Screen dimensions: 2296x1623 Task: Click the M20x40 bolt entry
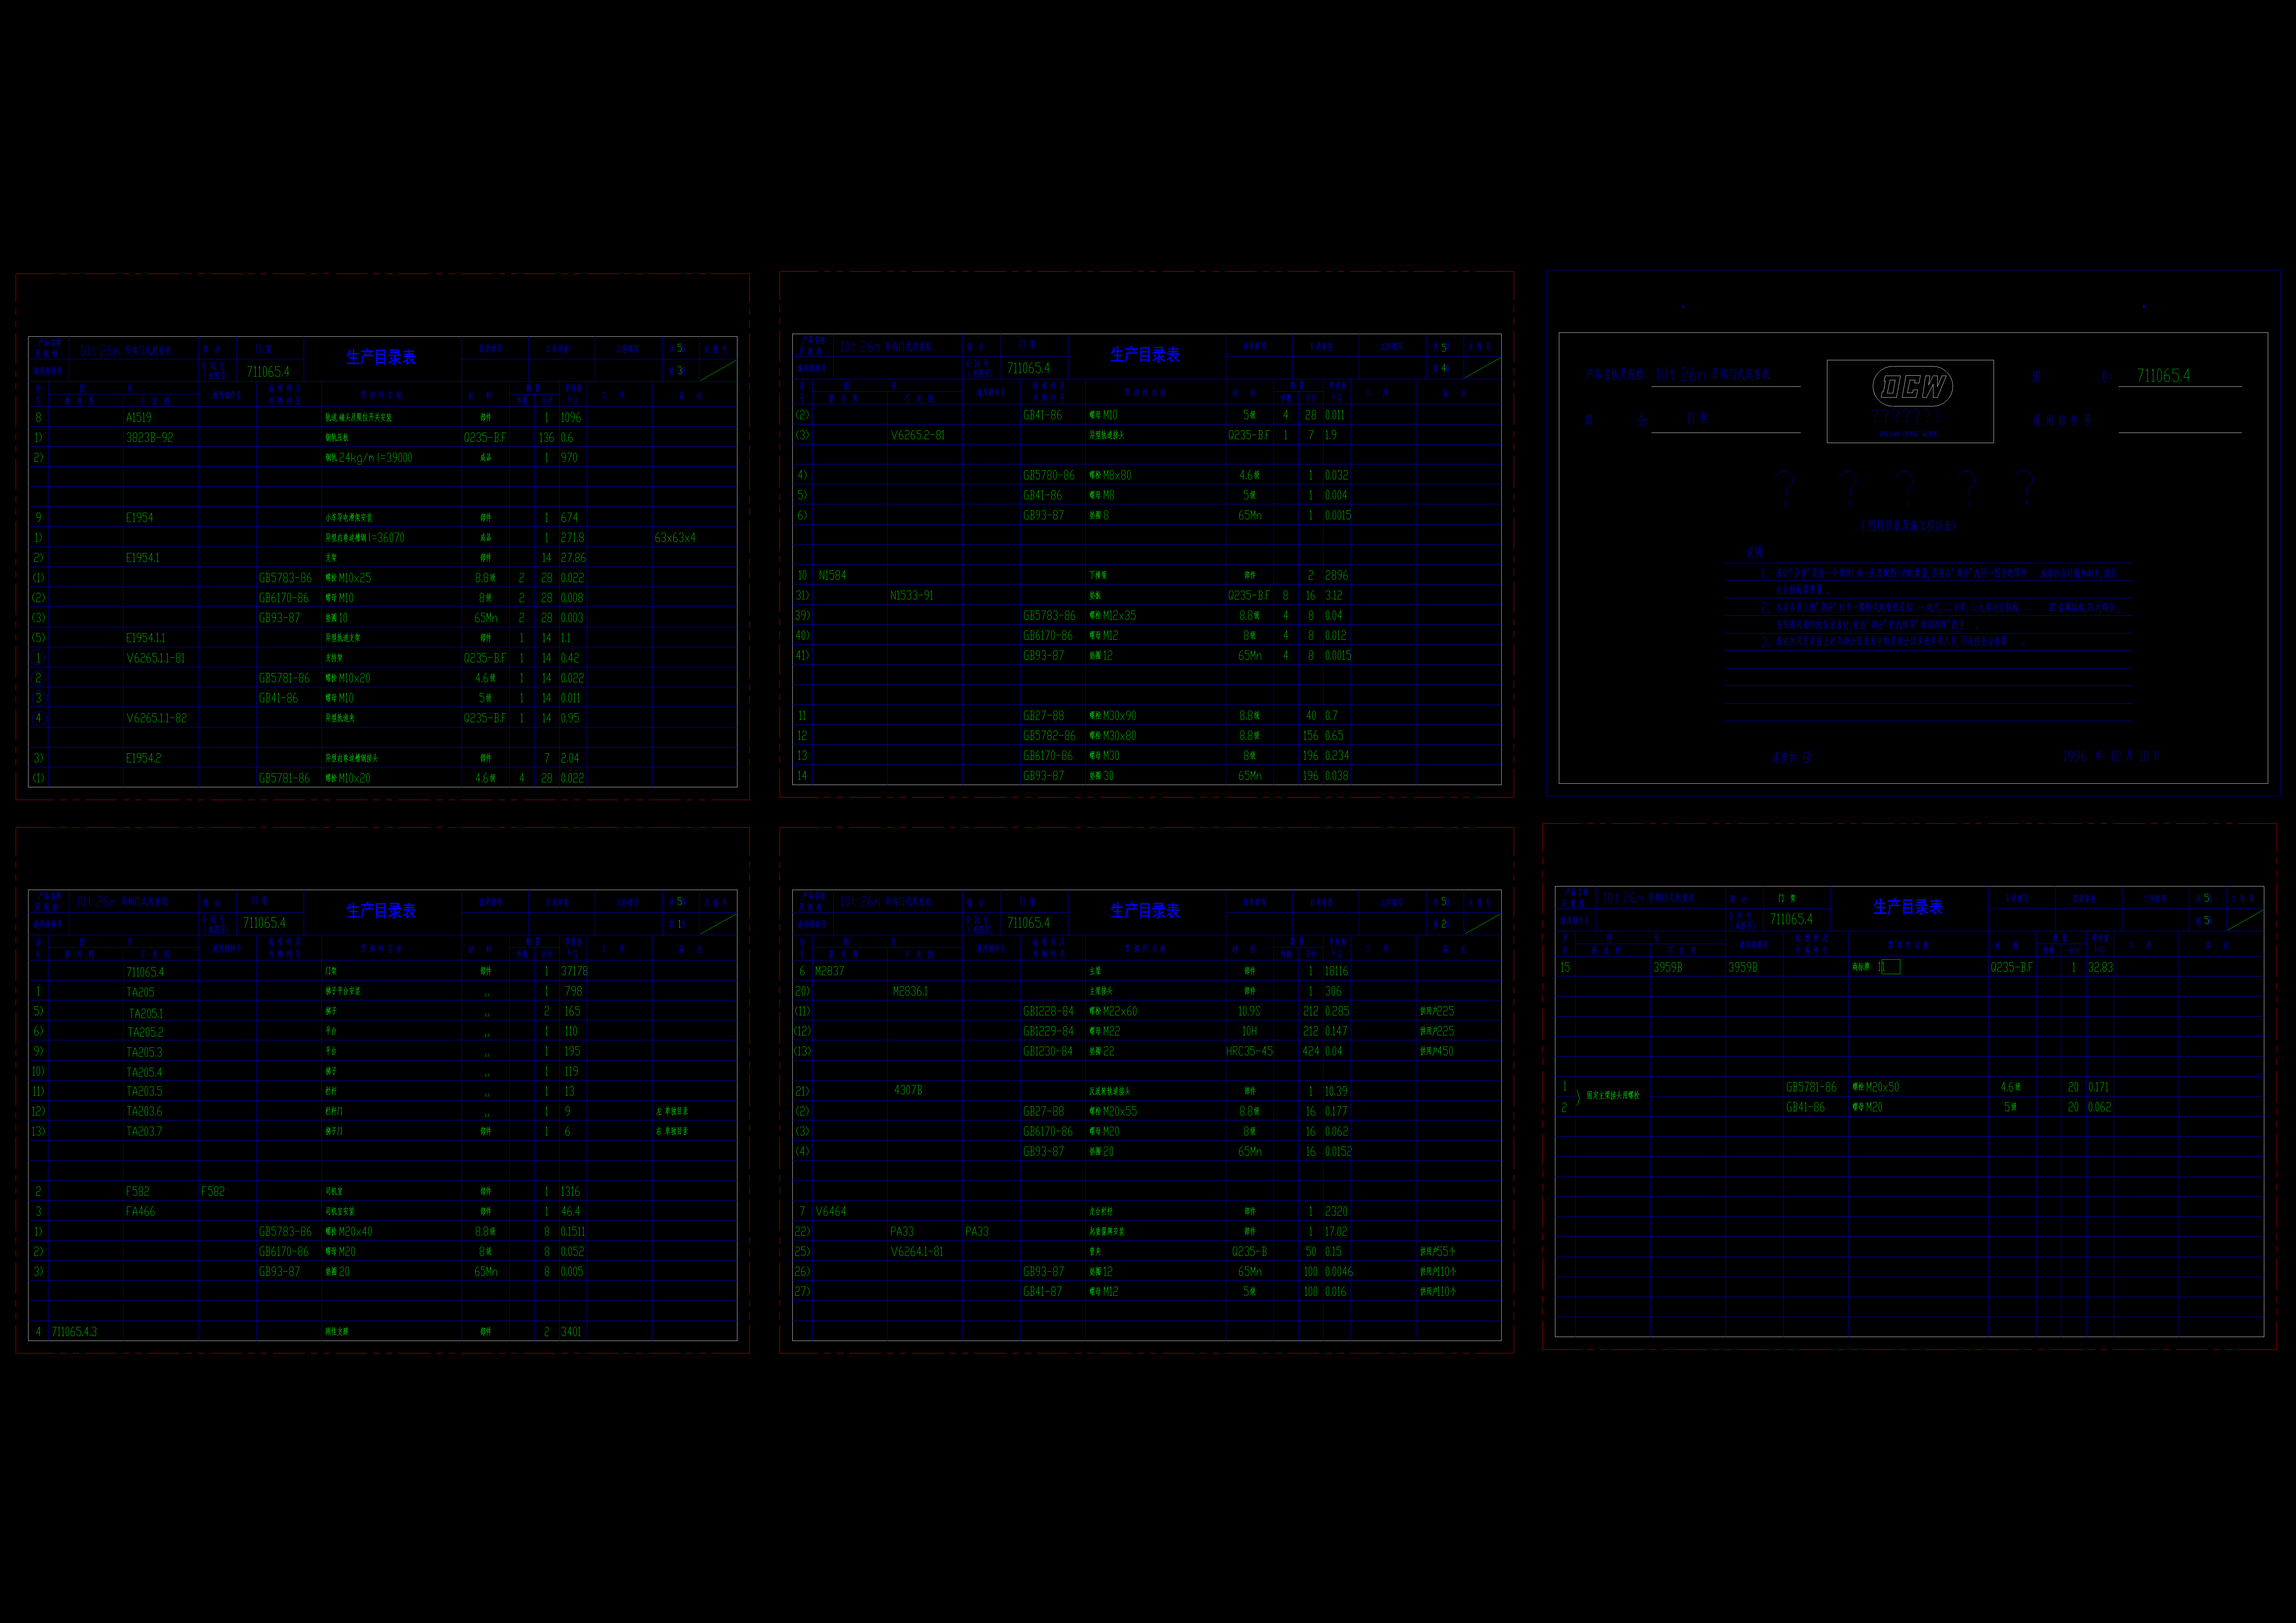(x=349, y=1232)
